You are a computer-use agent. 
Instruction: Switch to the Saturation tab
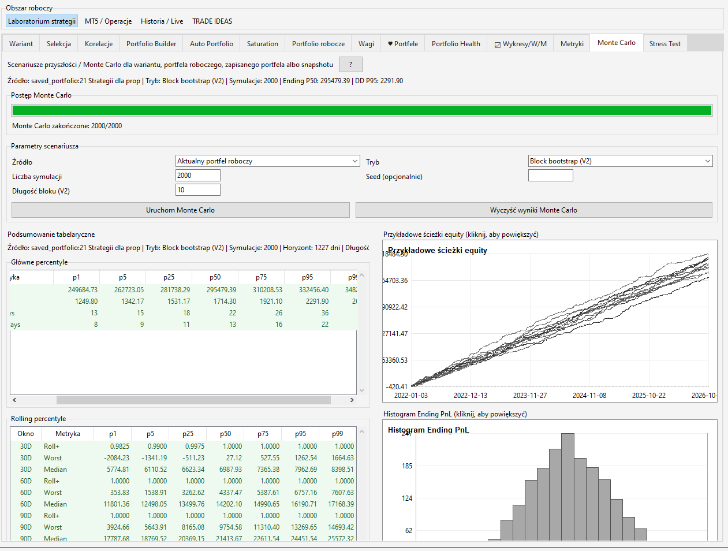click(x=263, y=44)
